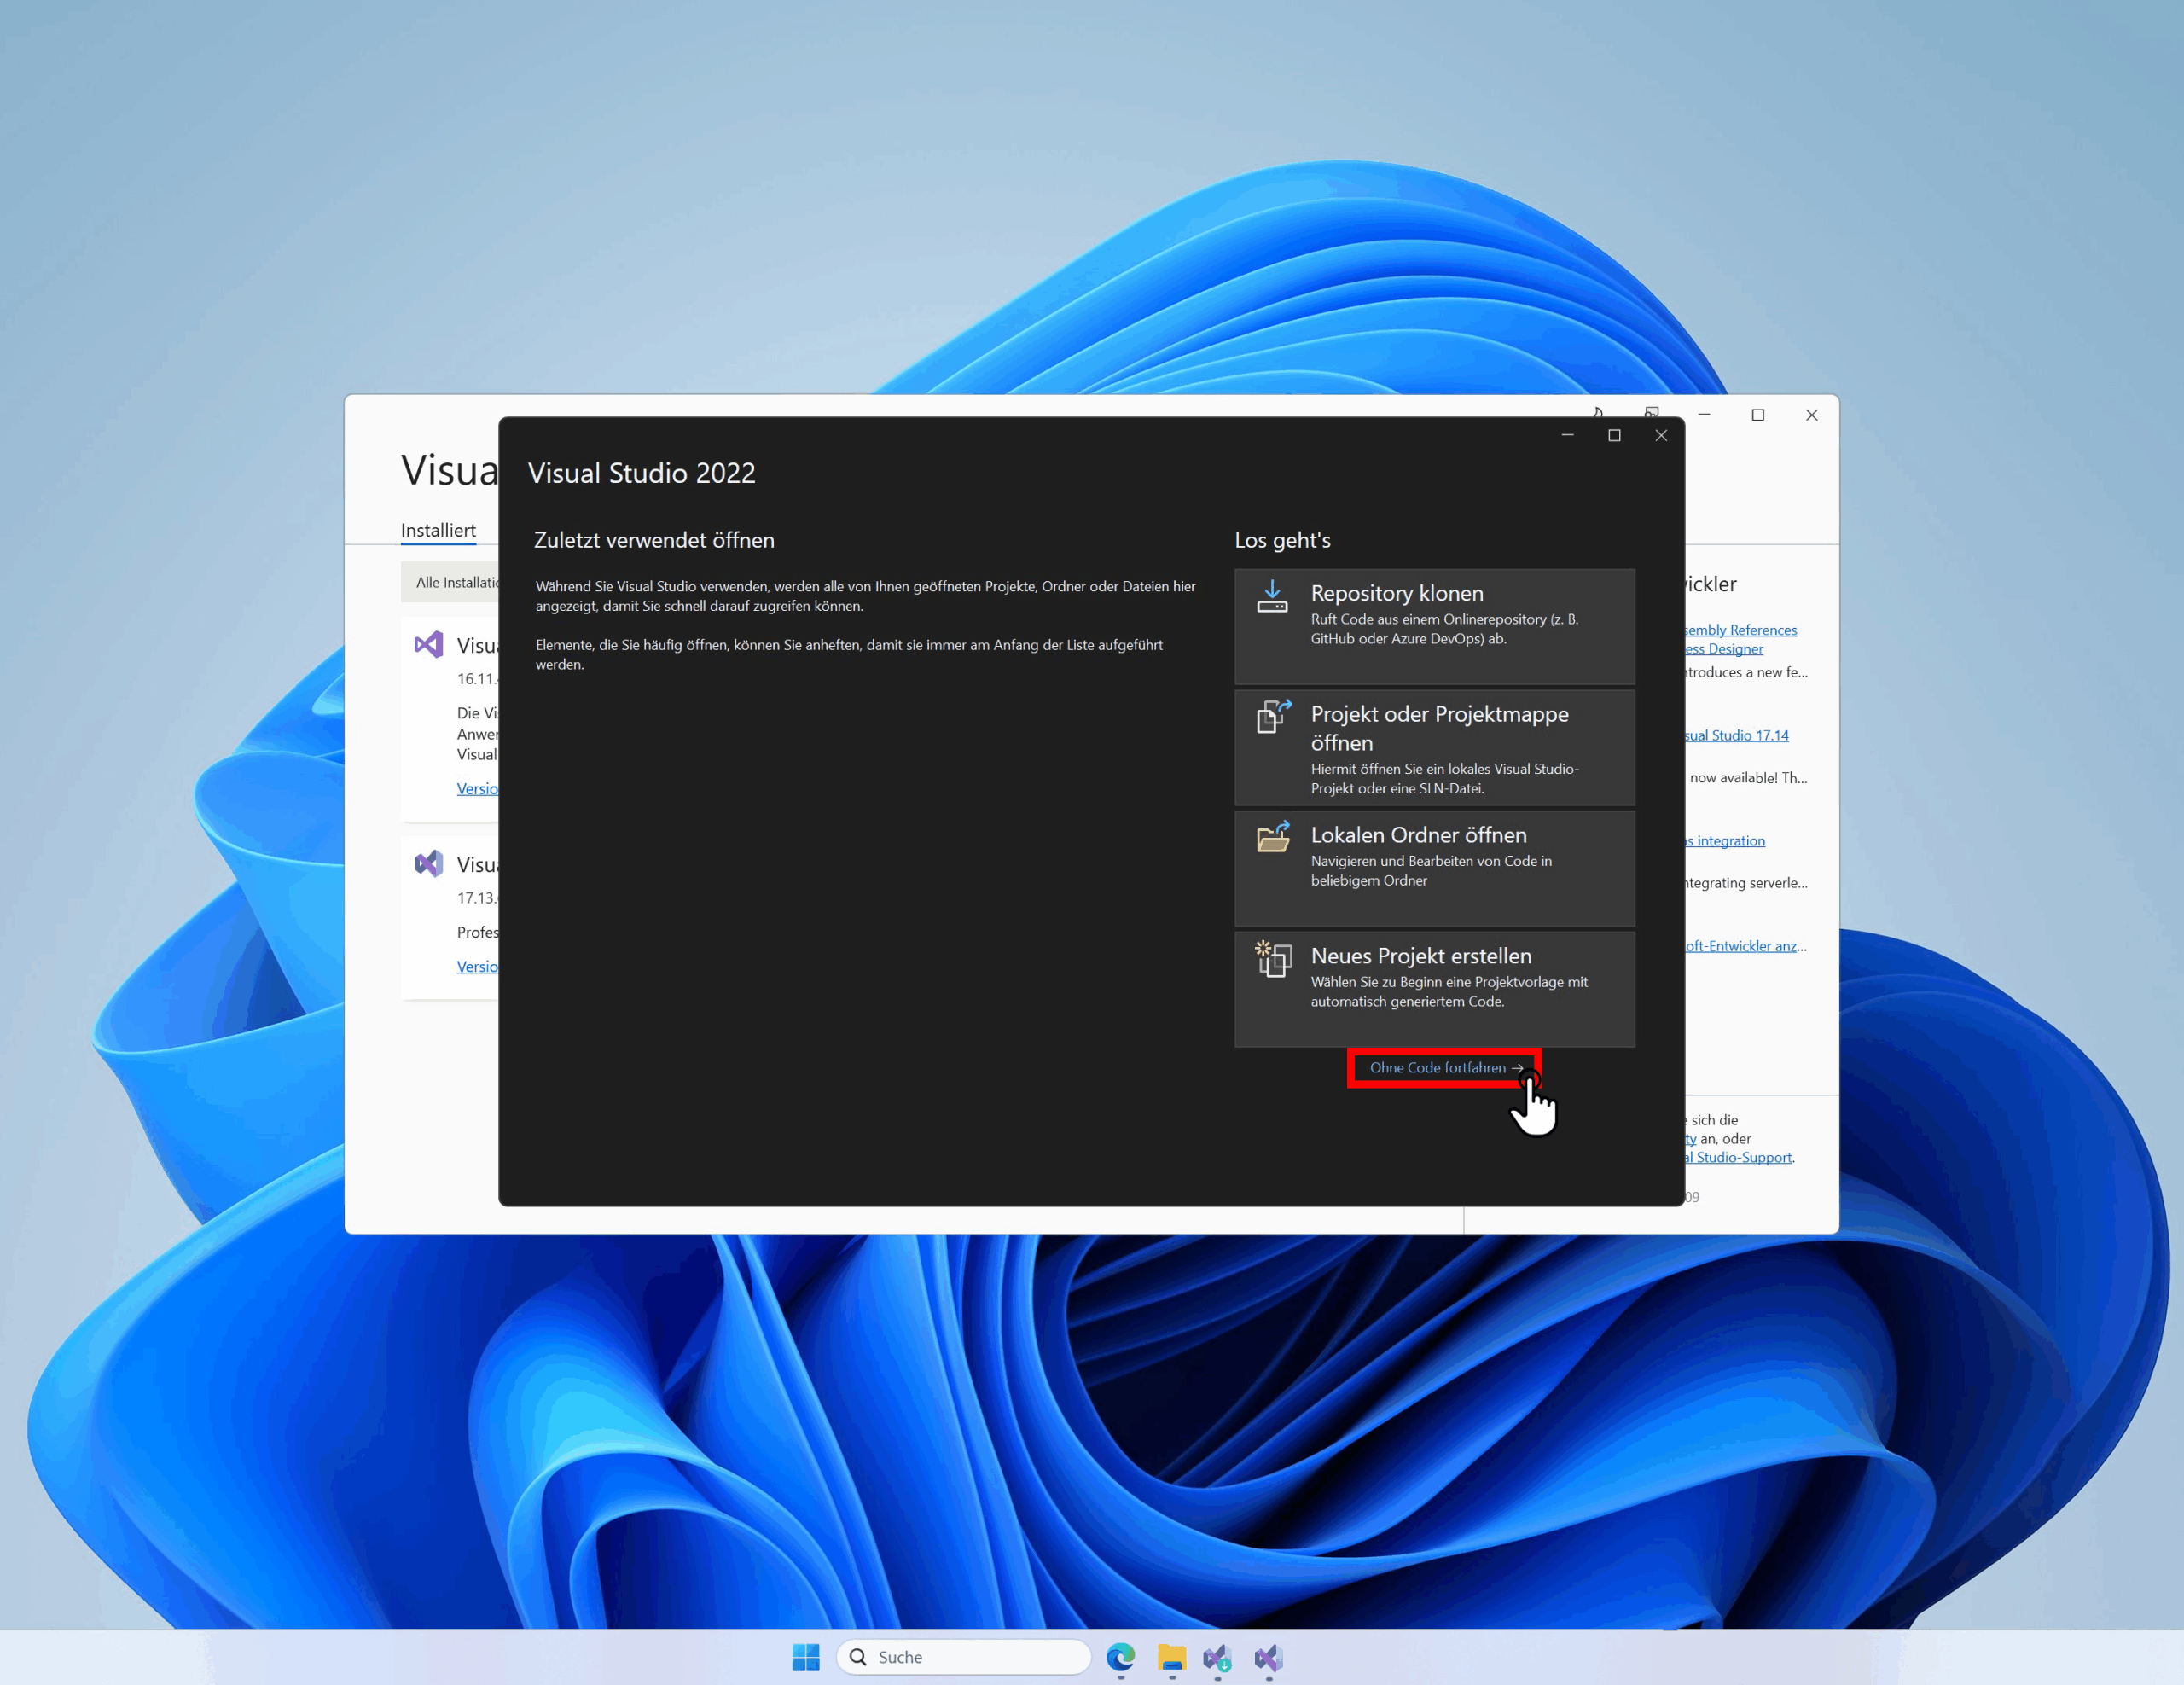Choose Projekt oder Projektmappe öffnen

[1434, 747]
